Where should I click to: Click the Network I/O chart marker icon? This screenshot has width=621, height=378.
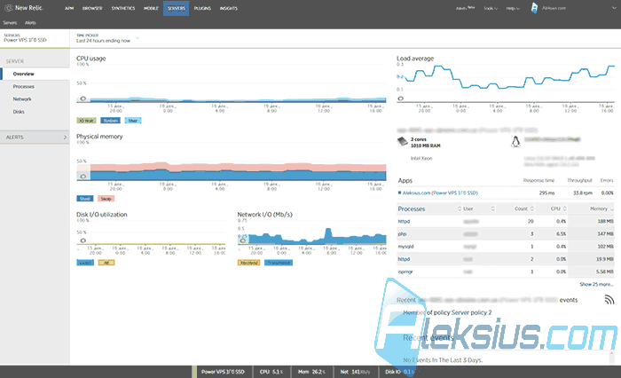[243, 240]
